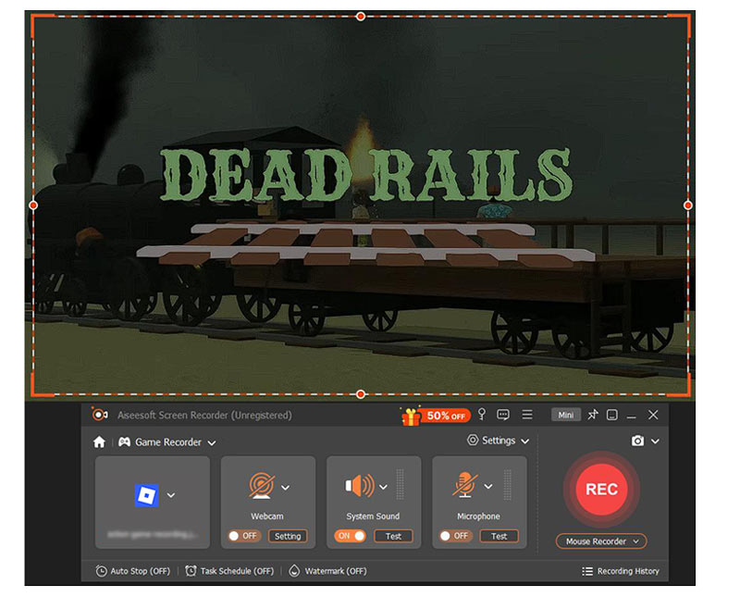The image size is (740, 597).
Task: Open the hamburger menu
Action: click(x=527, y=415)
